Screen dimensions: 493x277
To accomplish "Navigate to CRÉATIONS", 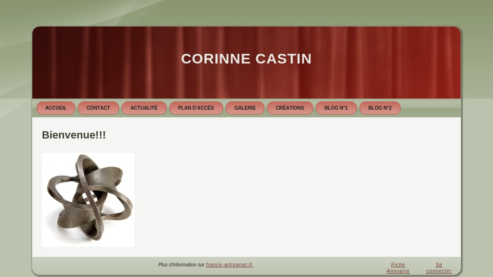I will (x=290, y=108).
